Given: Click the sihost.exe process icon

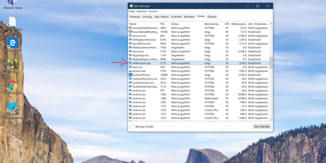Looking at the screenshot, I should point(130,51).
